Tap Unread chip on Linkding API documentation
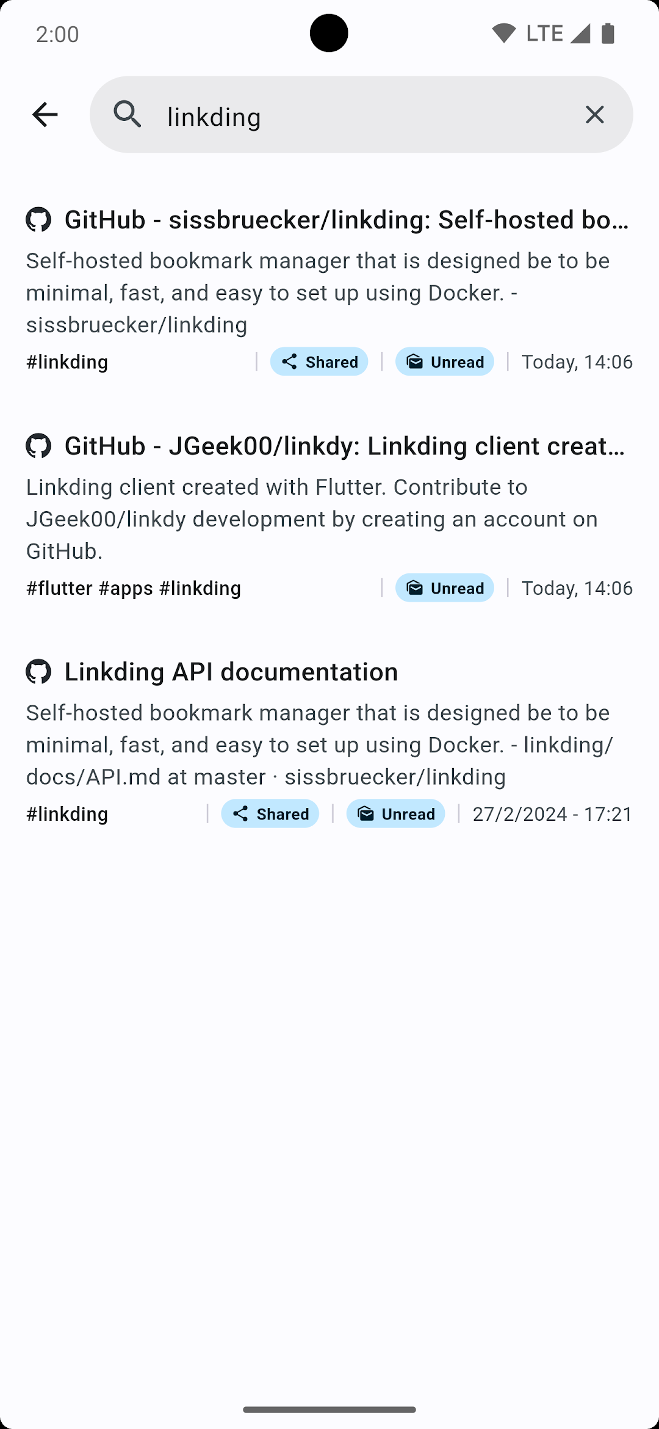Screen dimensions: 659x1429 (395, 814)
